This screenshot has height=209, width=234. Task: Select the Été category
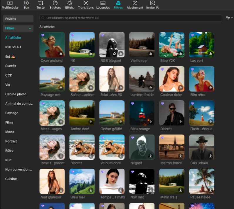[x=10, y=57]
